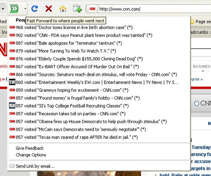Open "McCain says Democrats need to 'seriously negotiate'"
Screen dimensions: 211x176
click(99, 129)
